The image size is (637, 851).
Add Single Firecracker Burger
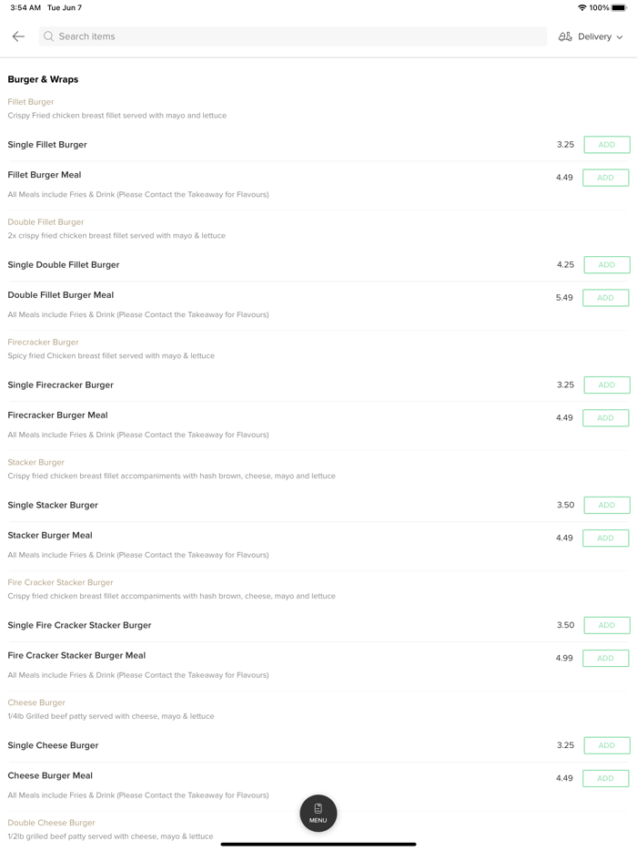click(x=606, y=385)
